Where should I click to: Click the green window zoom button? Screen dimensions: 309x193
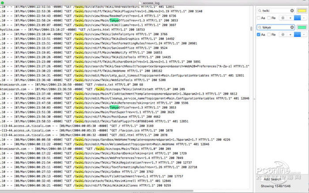2,3
